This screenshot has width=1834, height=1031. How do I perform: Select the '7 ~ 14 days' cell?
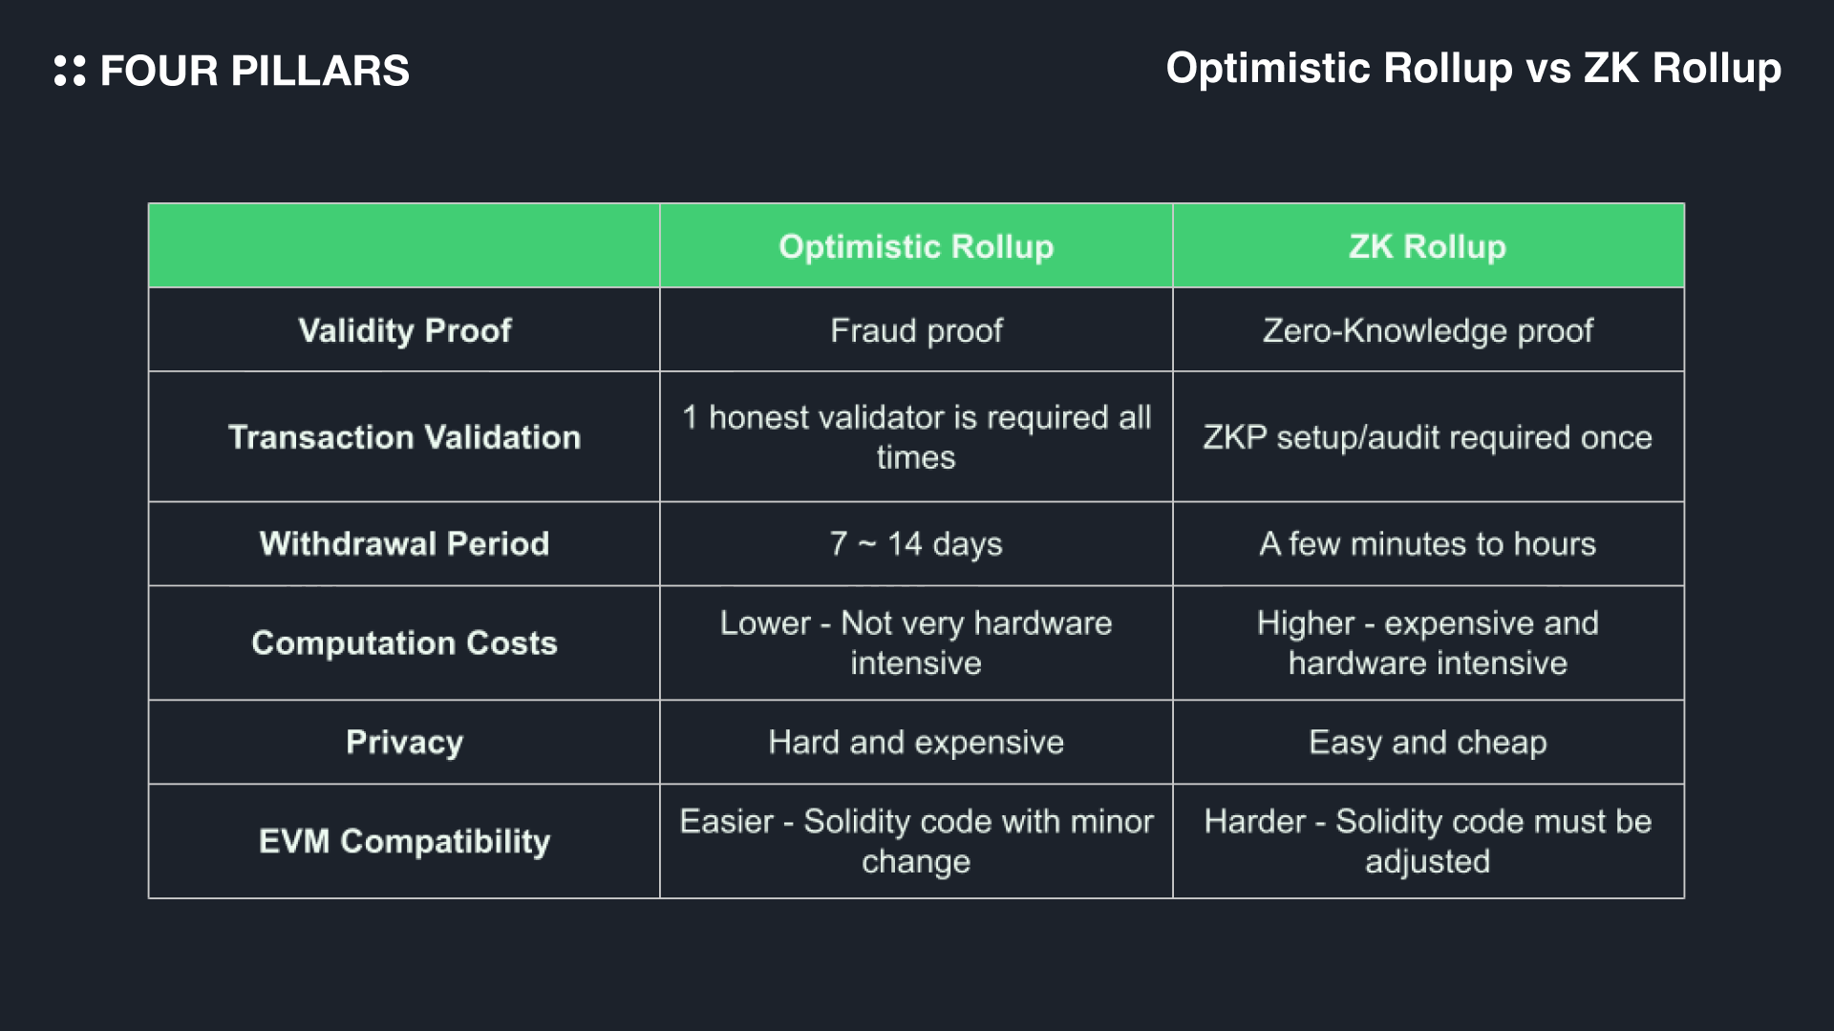[x=916, y=544]
